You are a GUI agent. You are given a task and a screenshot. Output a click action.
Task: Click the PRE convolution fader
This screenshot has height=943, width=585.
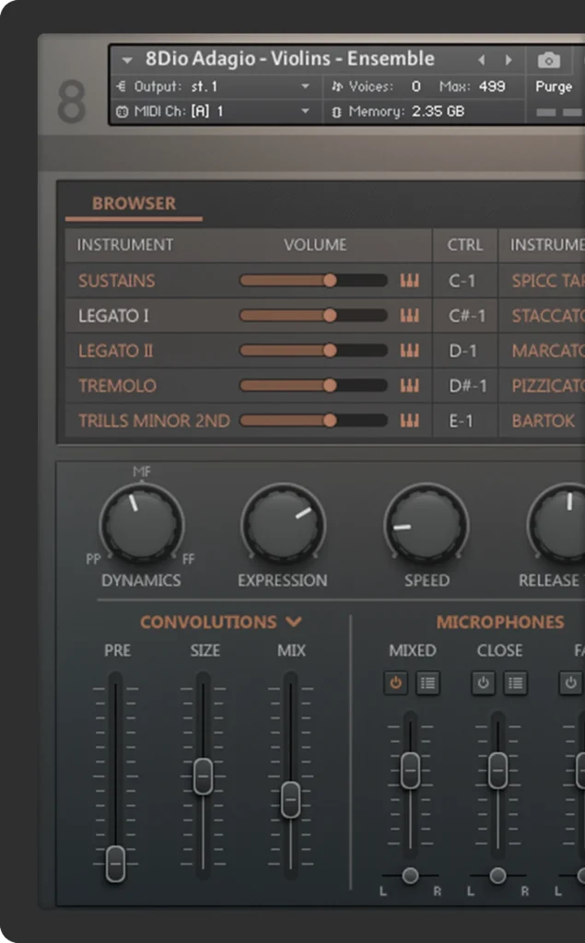coord(115,864)
